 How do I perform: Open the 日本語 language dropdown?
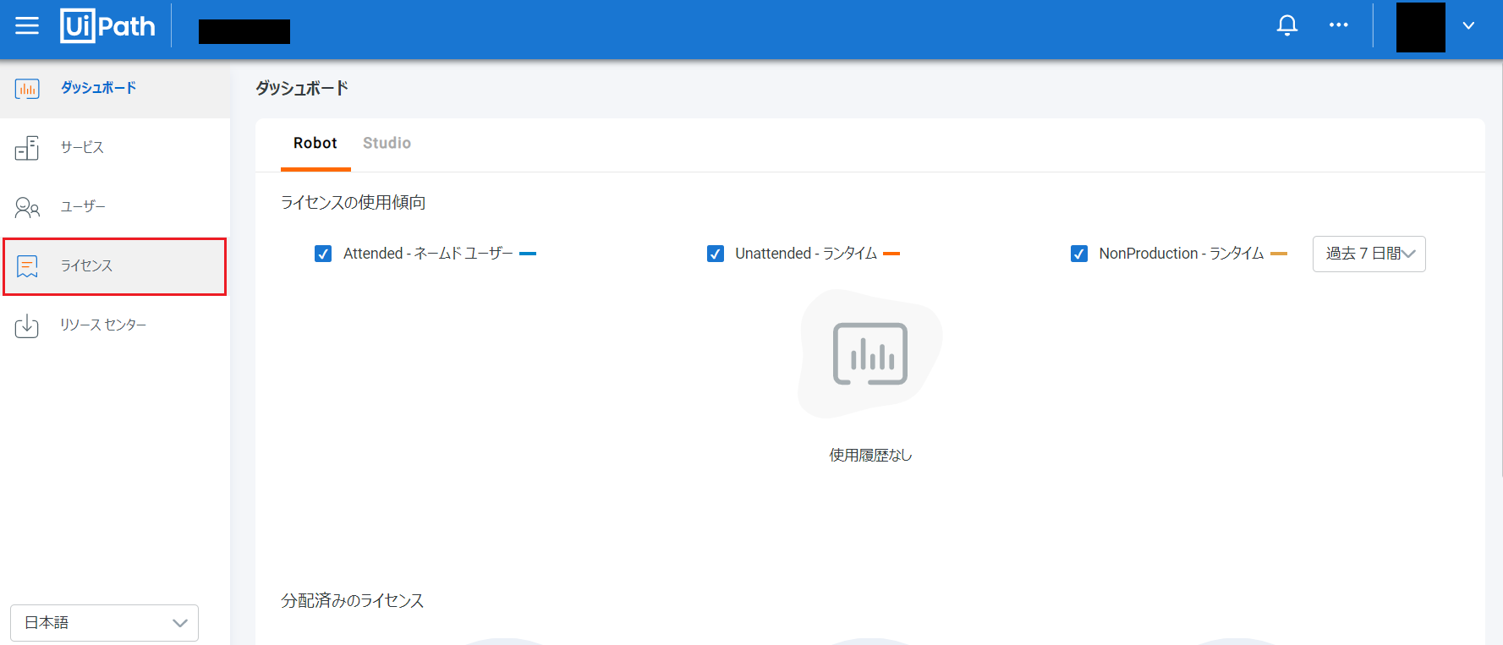(x=104, y=623)
